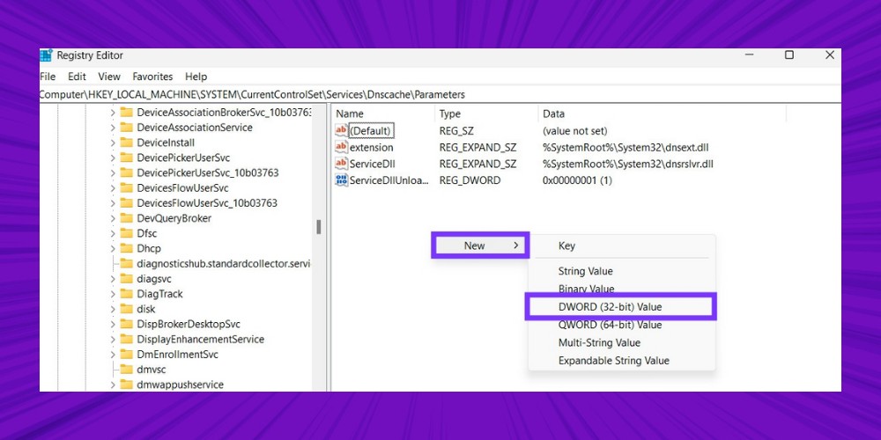Click the Dfsc folder icon
Image resolution: width=881 pixels, height=440 pixels.
[126, 233]
